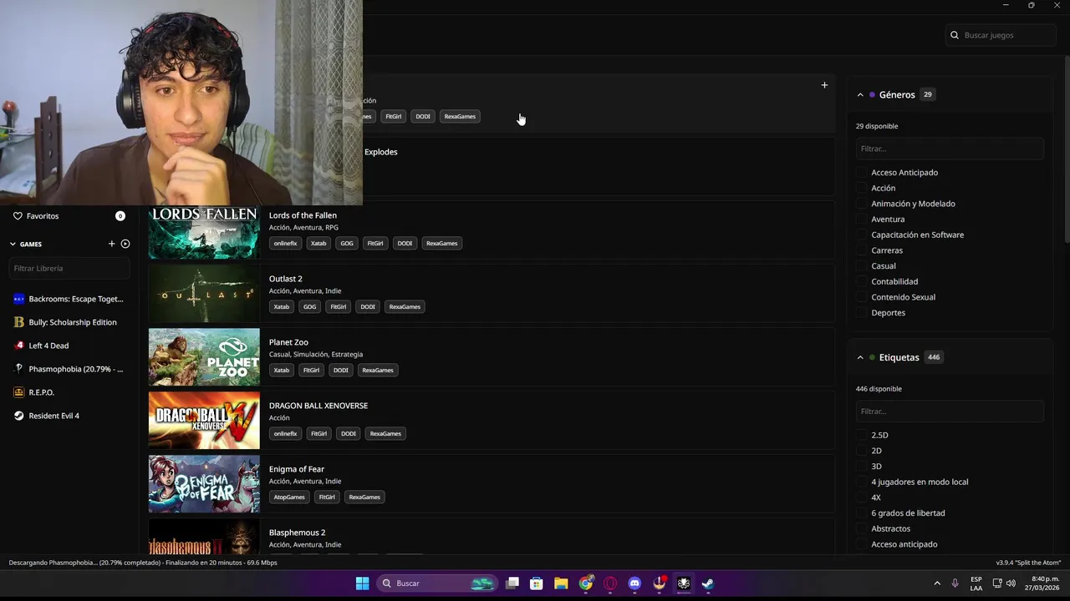Click the Phasmophobia library icon
The height and width of the screenshot is (601, 1070).
point(19,369)
